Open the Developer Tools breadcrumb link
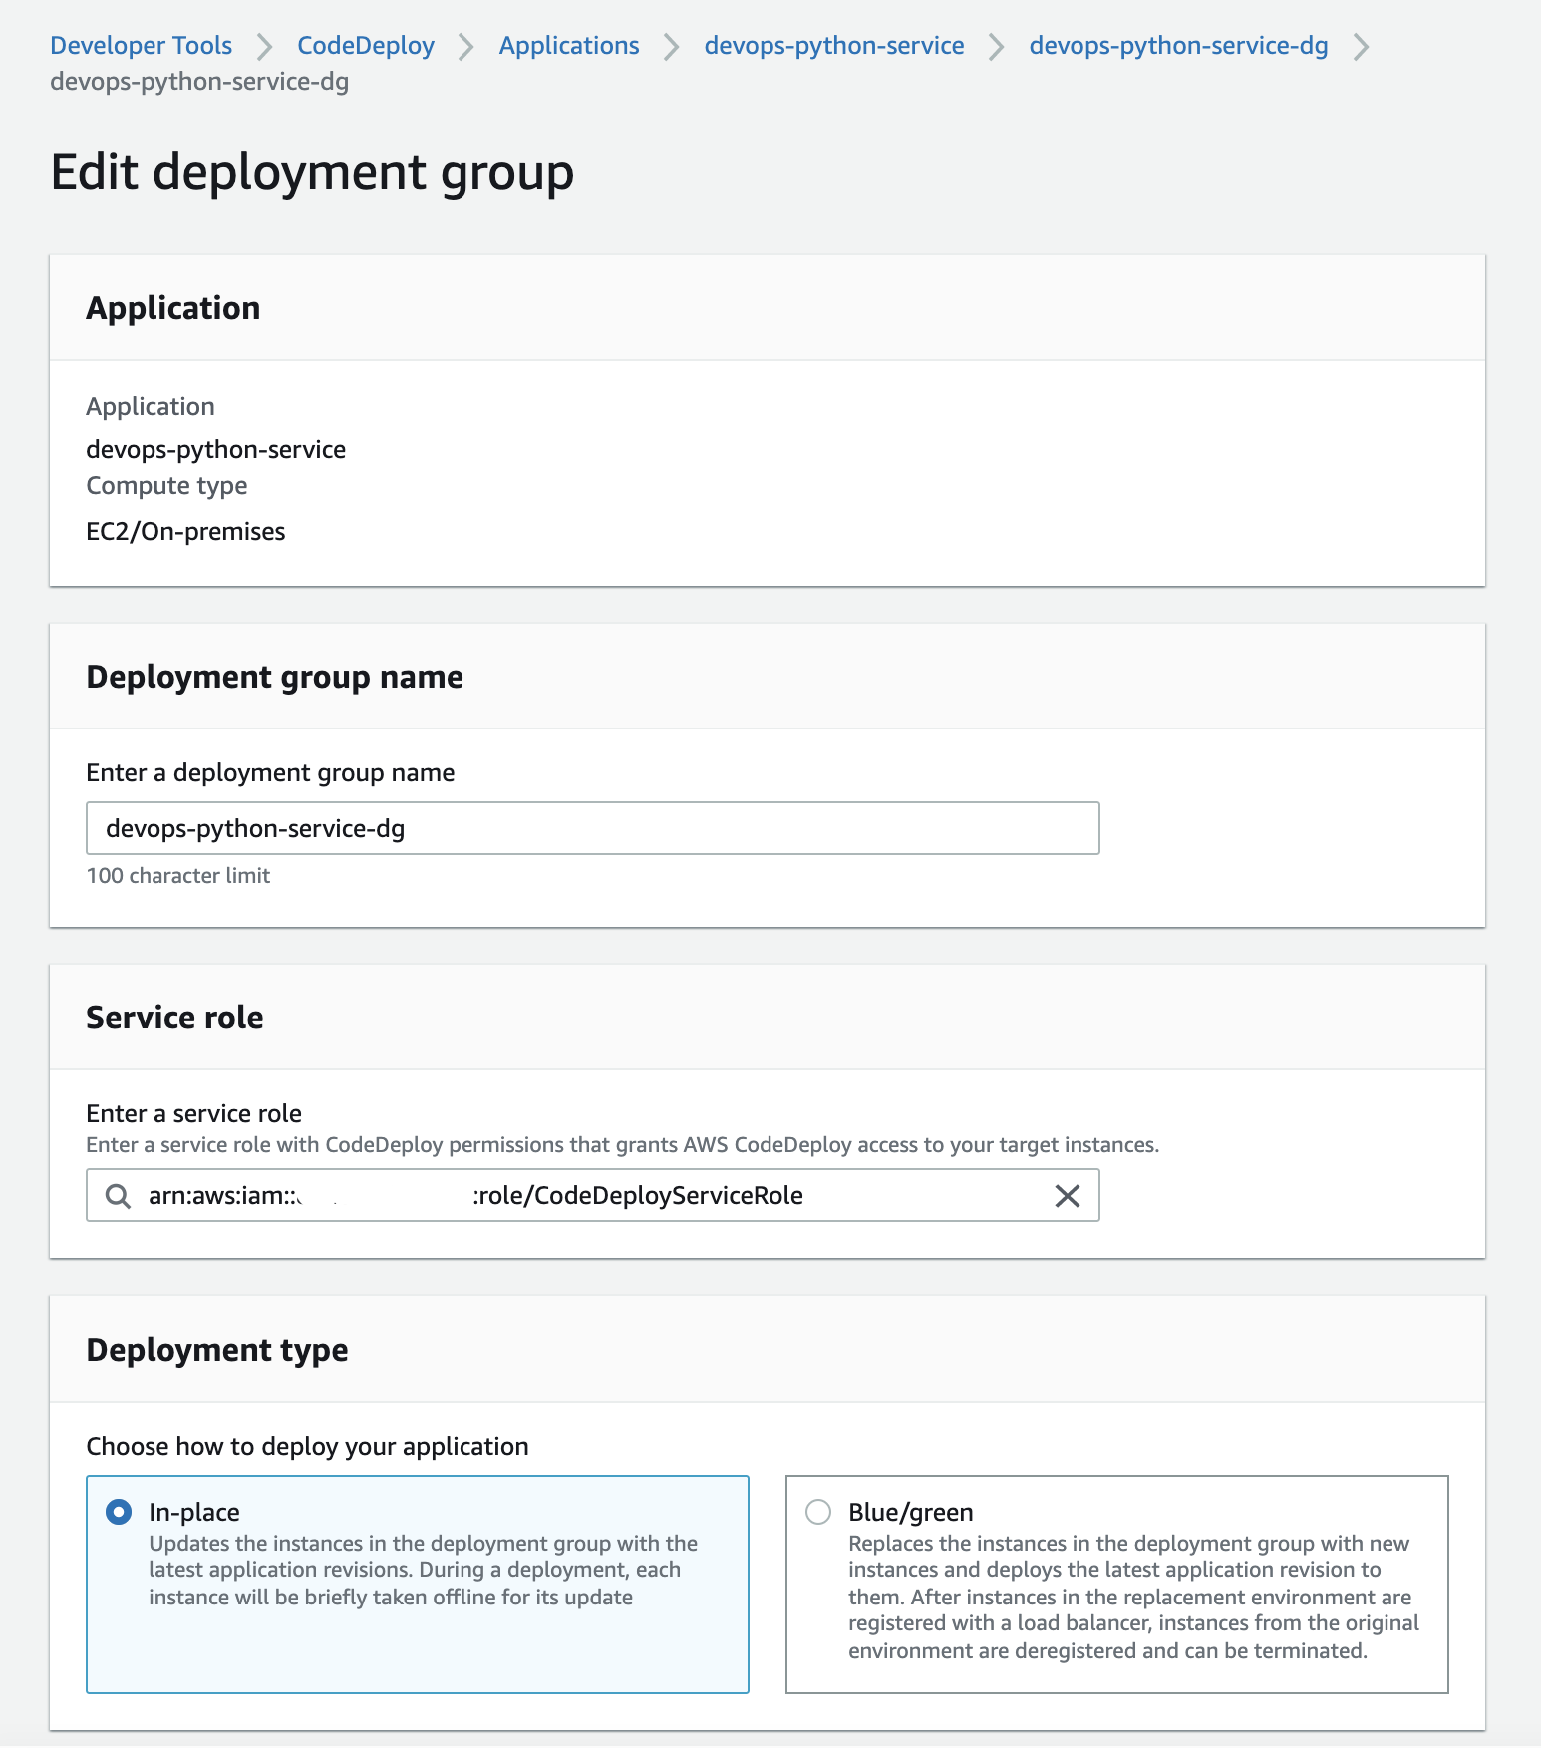Screen dimensions: 1541x1748 click(x=141, y=46)
